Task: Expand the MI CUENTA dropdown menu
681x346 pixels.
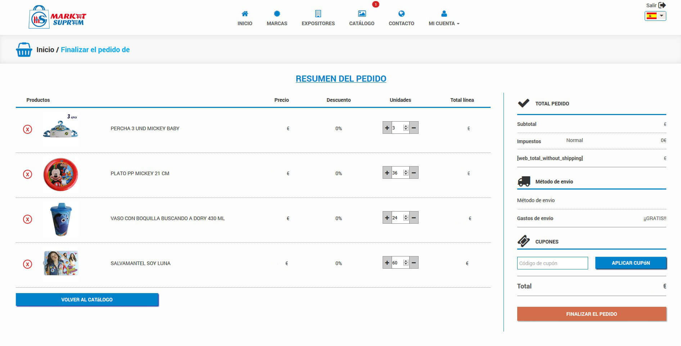Action: [x=444, y=23]
